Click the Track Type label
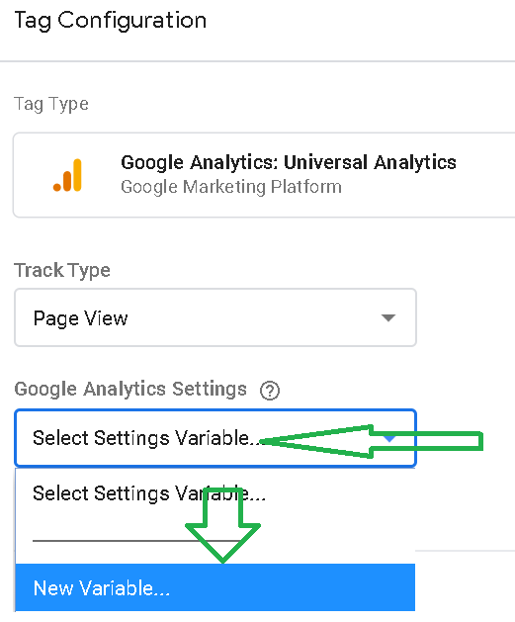 (x=62, y=271)
